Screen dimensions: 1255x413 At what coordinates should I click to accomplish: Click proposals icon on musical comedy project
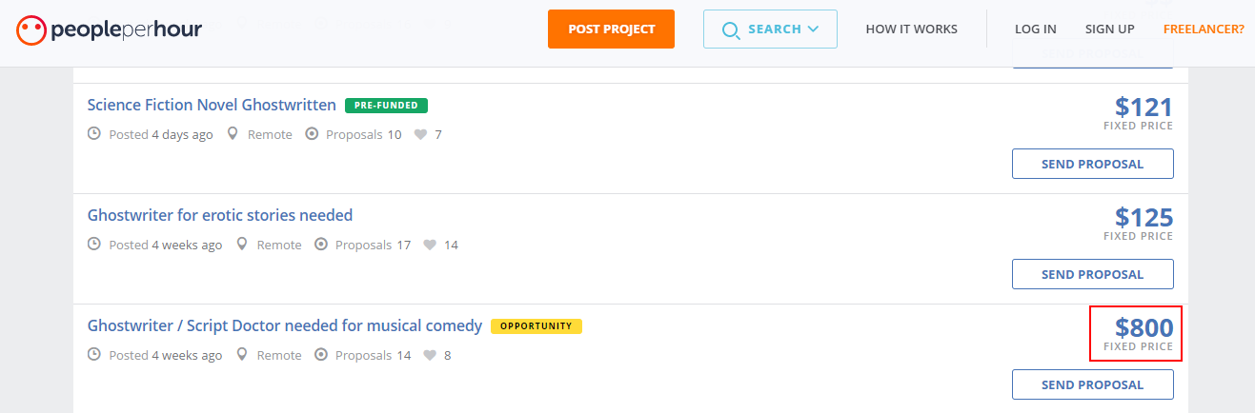click(321, 356)
